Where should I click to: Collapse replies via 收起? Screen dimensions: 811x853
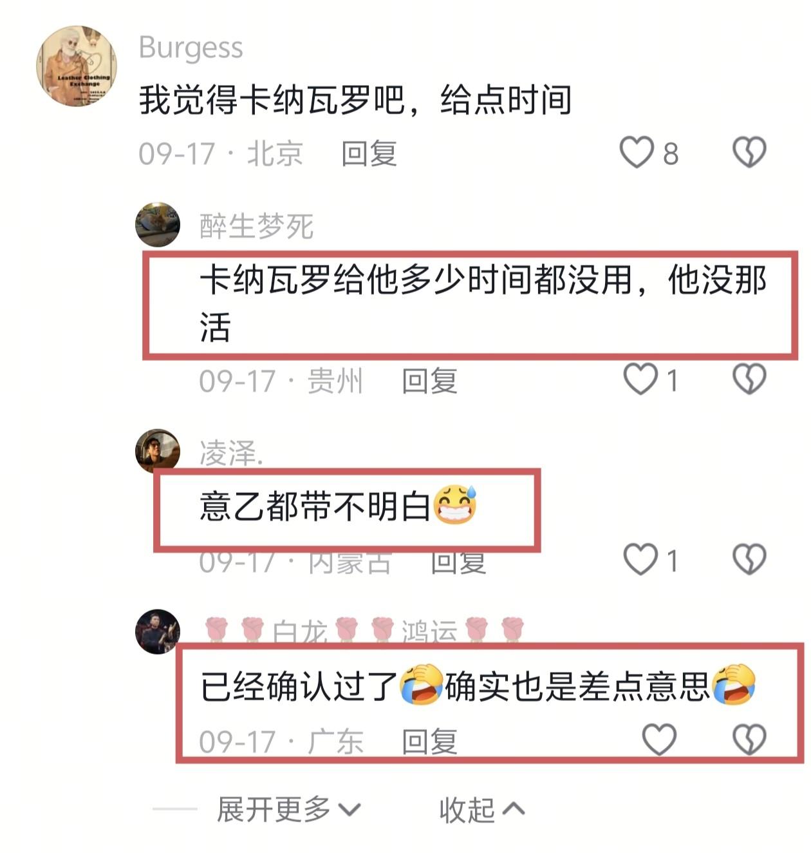tap(482, 809)
